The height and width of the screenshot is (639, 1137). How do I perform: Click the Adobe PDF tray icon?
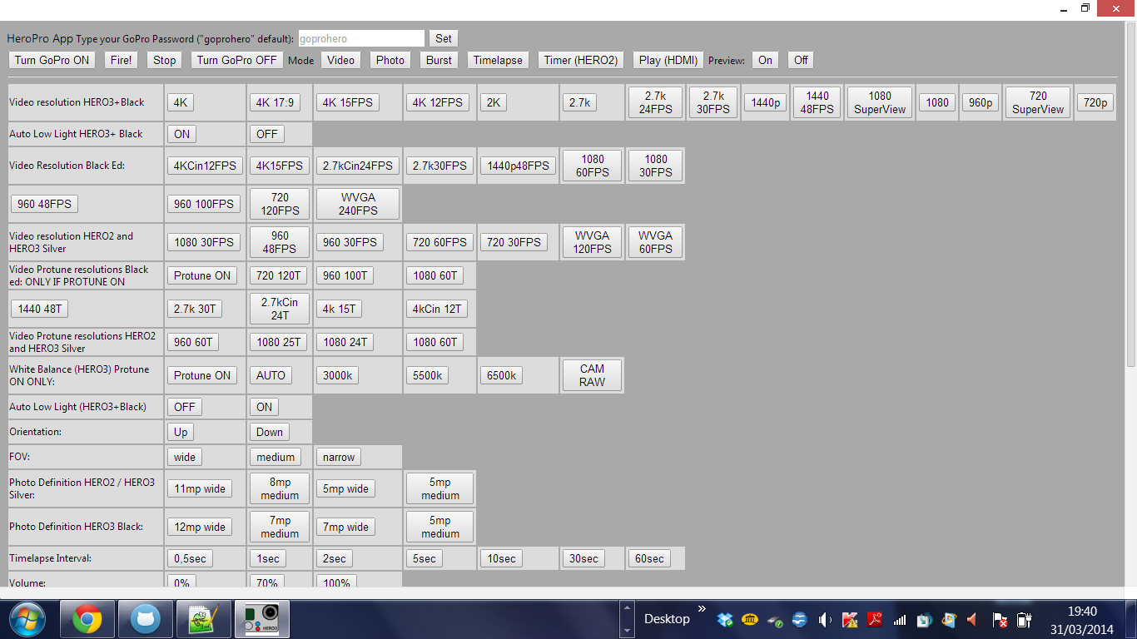click(875, 620)
